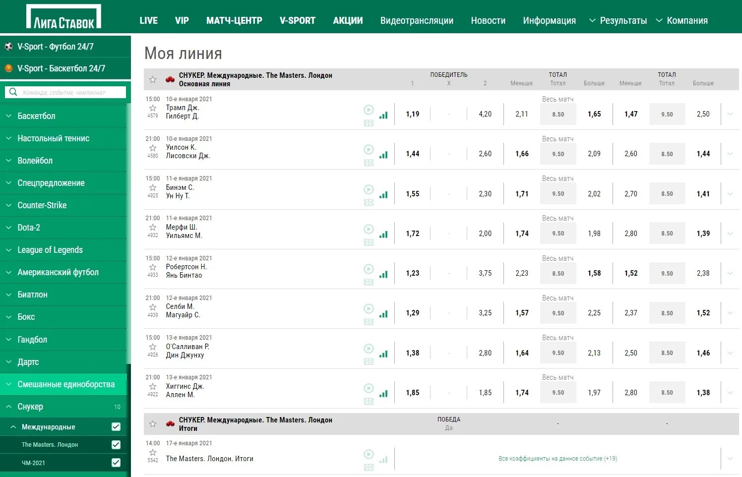Uncheck The Masters. Лондон checkbox
The image size is (742, 477).
pyautogui.click(x=116, y=445)
